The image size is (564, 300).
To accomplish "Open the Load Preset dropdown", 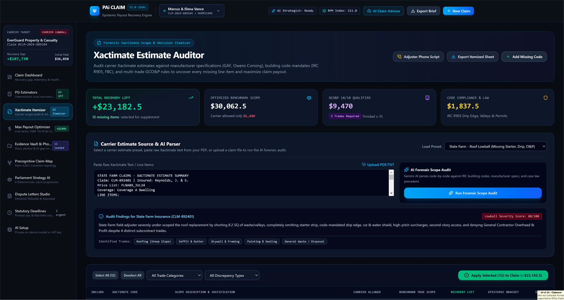I will pyautogui.click(x=496, y=146).
